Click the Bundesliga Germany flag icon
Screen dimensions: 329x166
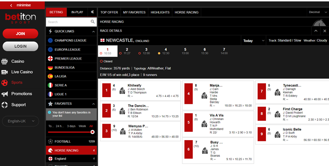tap(50, 67)
